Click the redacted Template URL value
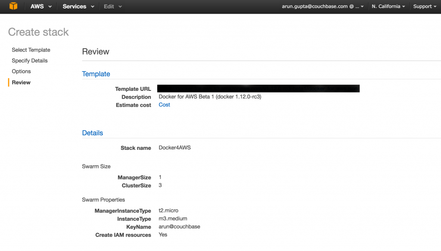 [258, 89]
